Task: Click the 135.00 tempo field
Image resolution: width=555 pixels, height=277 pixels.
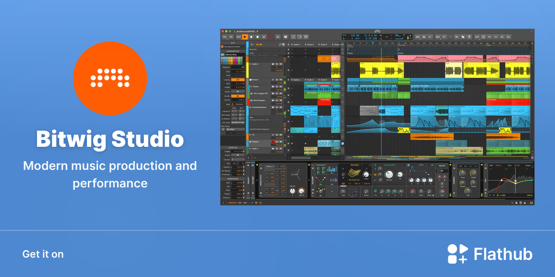Action: coord(355,36)
